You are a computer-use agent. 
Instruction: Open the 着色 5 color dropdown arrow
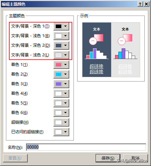(66, 103)
